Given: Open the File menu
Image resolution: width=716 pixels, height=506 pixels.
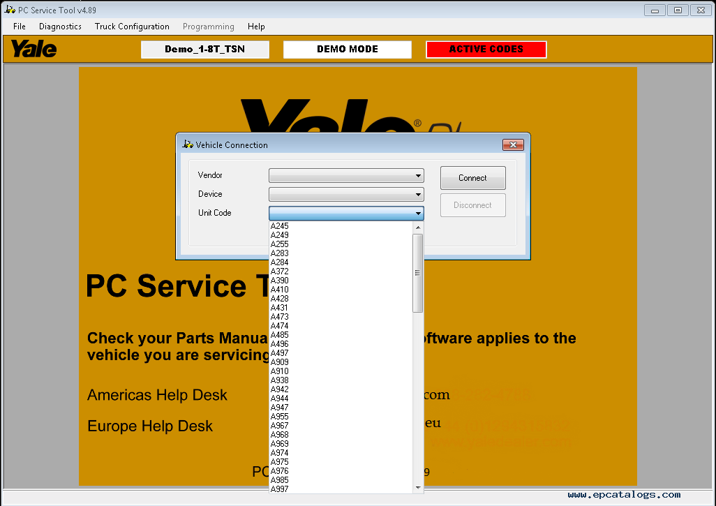Looking at the screenshot, I should [x=19, y=27].
